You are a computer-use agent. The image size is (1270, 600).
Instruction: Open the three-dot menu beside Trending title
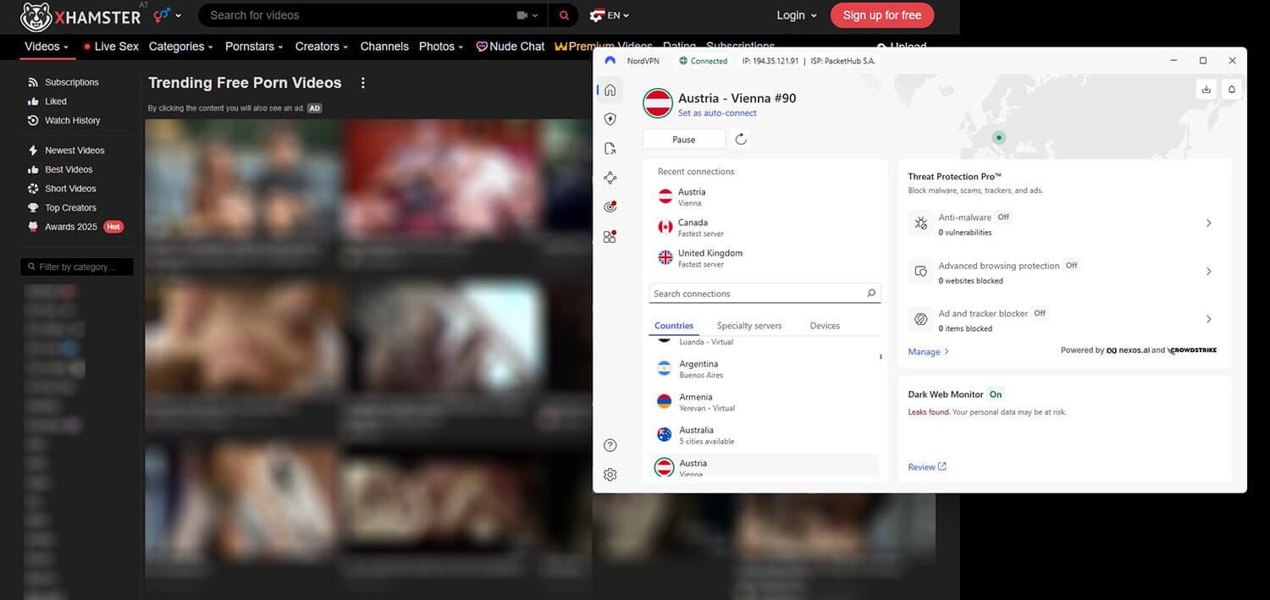pos(363,83)
